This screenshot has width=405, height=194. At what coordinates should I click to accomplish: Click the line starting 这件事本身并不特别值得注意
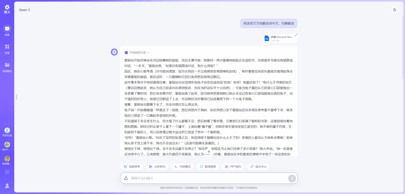click(x=209, y=82)
